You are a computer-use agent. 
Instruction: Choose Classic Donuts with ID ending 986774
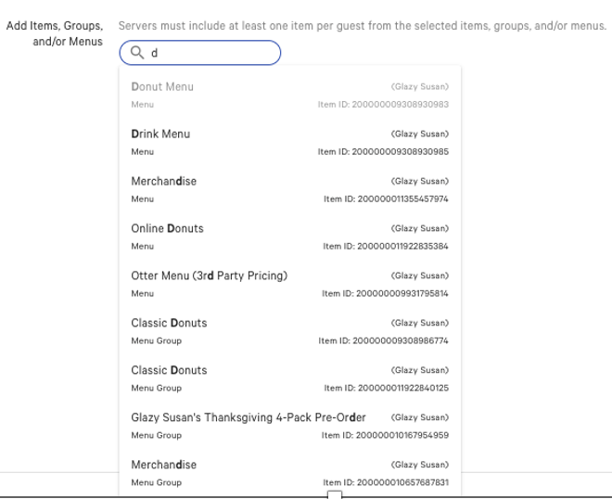tap(169, 324)
